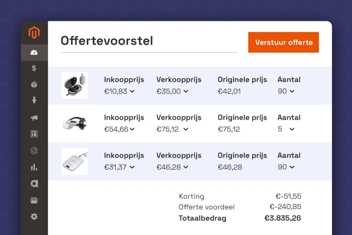Screen dimensions: 352x235
Task: Select the earbuds case product thumbnail
Action: click(x=75, y=85)
